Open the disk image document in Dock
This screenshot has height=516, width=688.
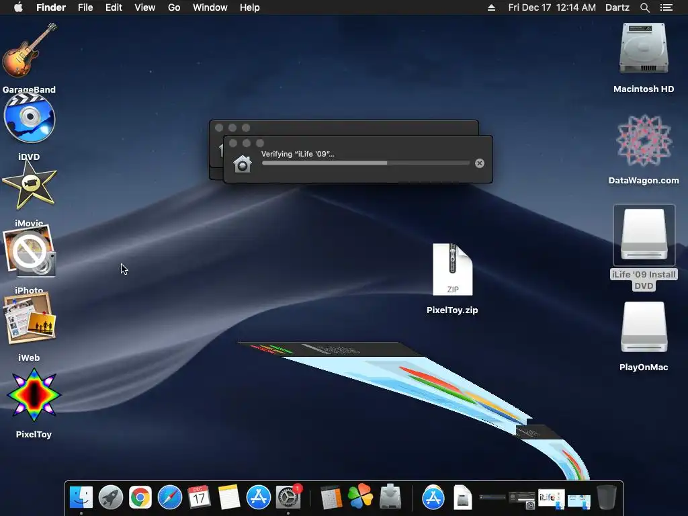(x=462, y=498)
